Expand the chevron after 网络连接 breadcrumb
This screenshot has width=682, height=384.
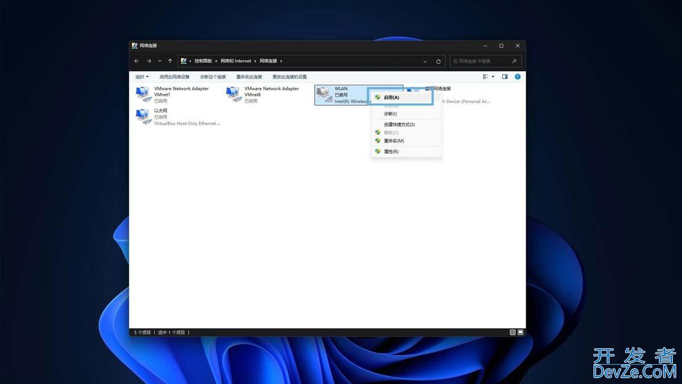pos(281,61)
